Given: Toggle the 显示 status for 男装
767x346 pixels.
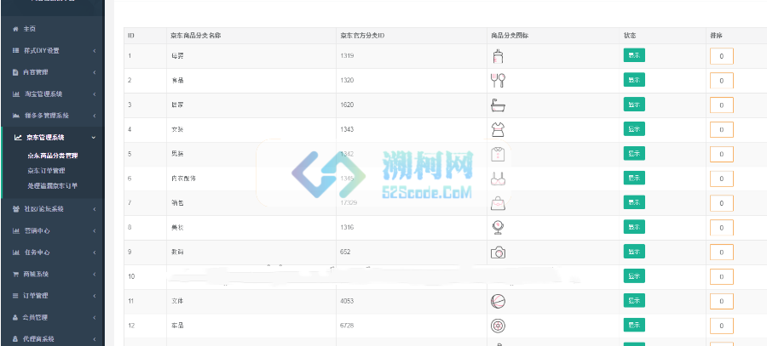Looking at the screenshot, I should point(634,153).
